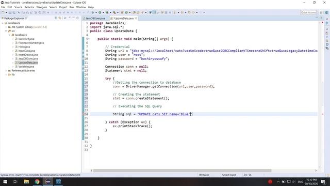Click the error marker on line 24

coord(83,114)
